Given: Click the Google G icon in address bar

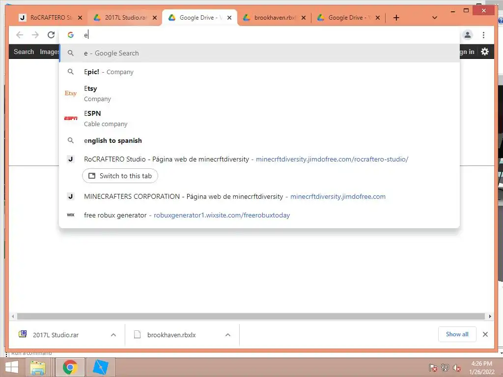Looking at the screenshot, I should (71, 35).
